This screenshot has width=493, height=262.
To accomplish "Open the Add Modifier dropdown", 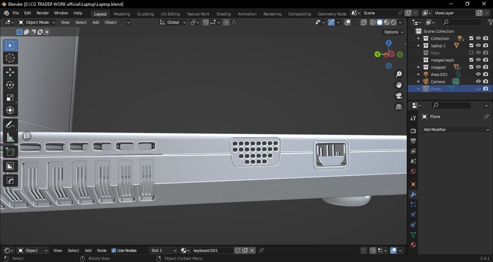I will pyautogui.click(x=455, y=130).
